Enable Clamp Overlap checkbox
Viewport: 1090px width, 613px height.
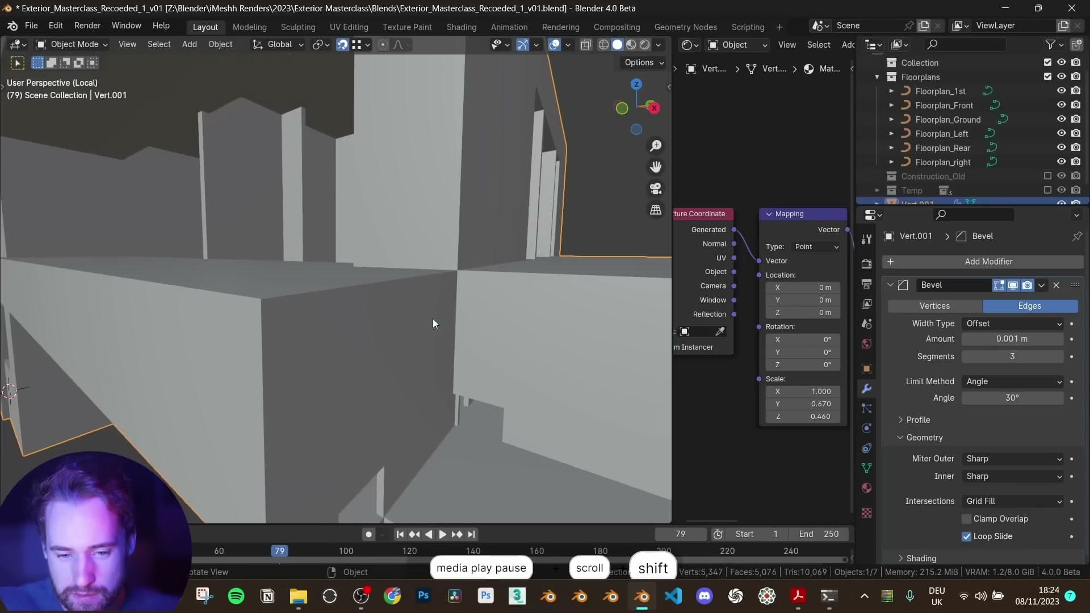tap(966, 519)
